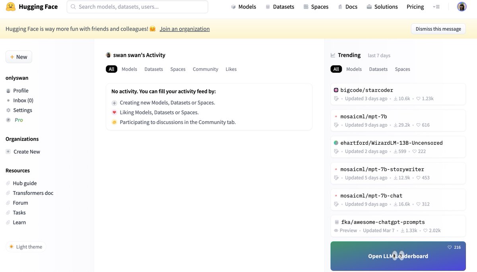This screenshot has height=272, width=477.
Task: Go to the Pricing page
Action: tap(415, 7)
